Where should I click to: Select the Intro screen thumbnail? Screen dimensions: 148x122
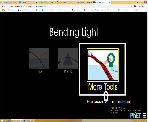[x=39, y=58]
